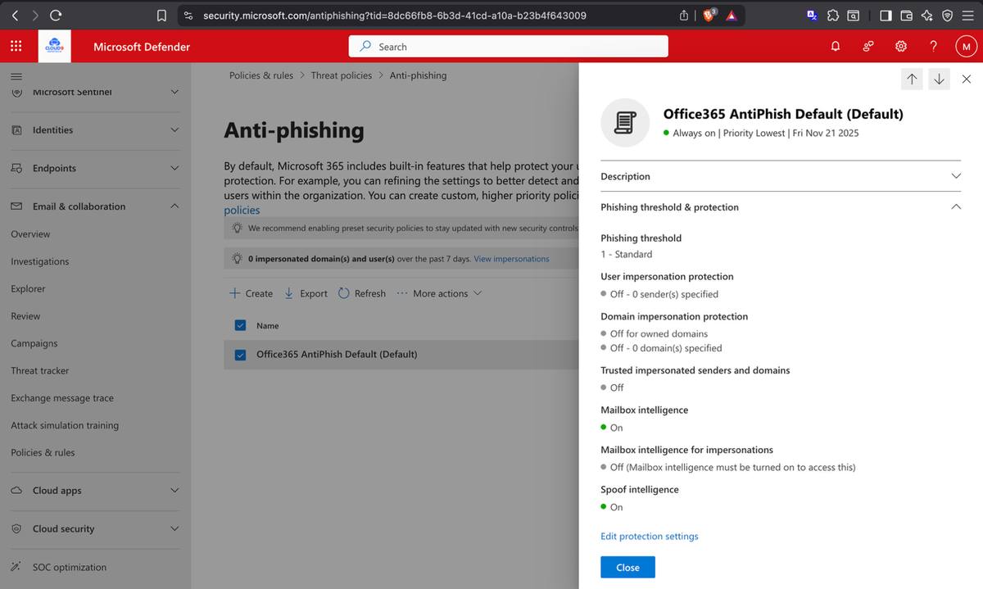Open browser extensions puzzle icon
The image size is (983, 589).
click(x=833, y=15)
